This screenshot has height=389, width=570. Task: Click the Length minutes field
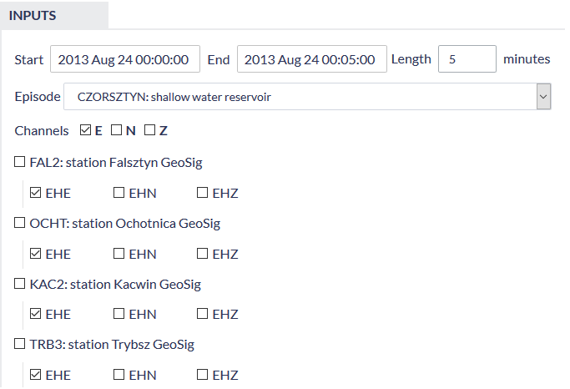pyautogui.click(x=467, y=59)
